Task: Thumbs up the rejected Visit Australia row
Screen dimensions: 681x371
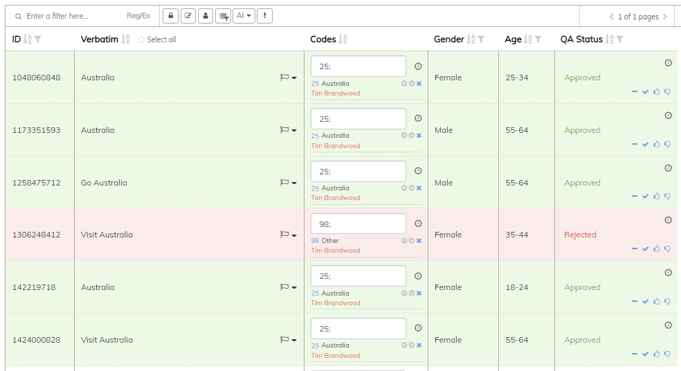Action: (656, 248)
